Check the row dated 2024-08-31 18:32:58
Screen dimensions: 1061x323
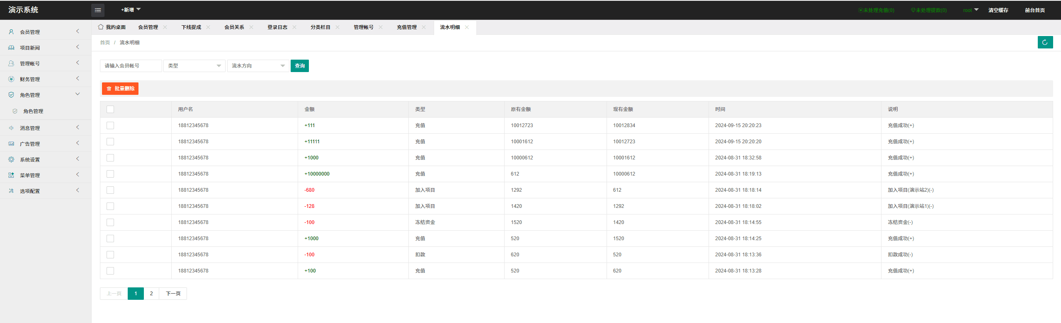(110, 158)
